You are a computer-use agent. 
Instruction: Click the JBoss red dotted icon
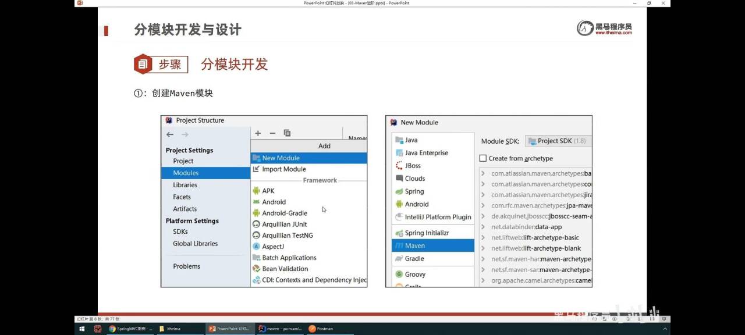pos(399,166)
